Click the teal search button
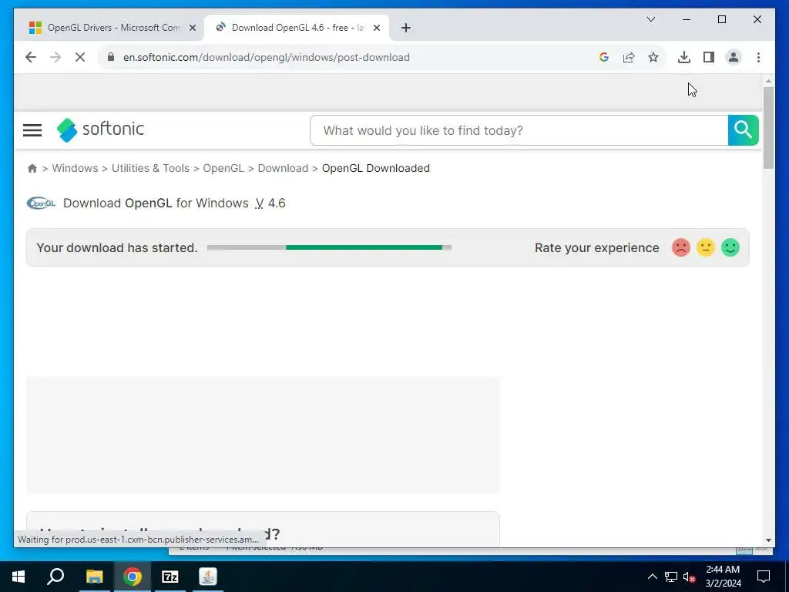Screen dimensions: 789x592 point(744,130)
